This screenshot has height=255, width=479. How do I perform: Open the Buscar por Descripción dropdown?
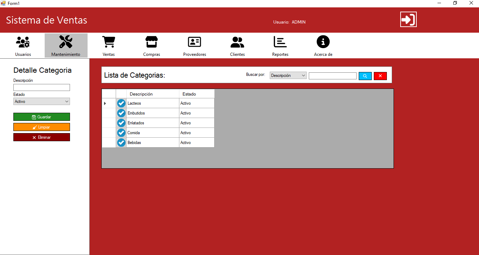pyautogui.click(x=288, y=76)
